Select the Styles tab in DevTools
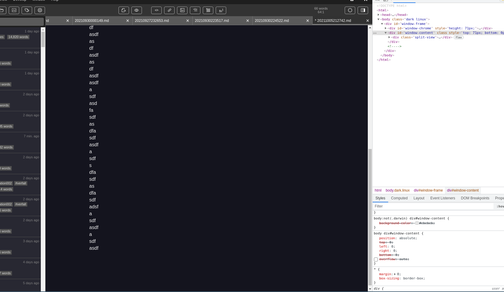This screenshot has width=504, height=292. pyautogui.click(x=380, y=198)
